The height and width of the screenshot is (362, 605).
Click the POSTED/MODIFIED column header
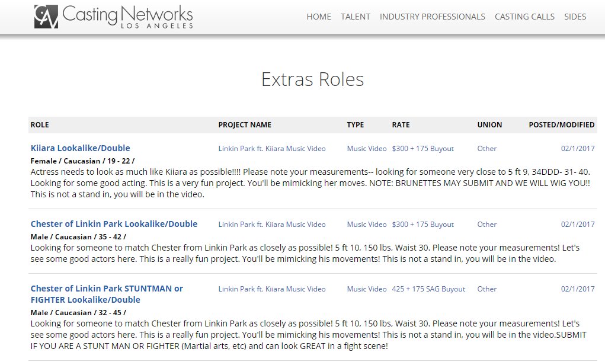(x=561, y=125)
